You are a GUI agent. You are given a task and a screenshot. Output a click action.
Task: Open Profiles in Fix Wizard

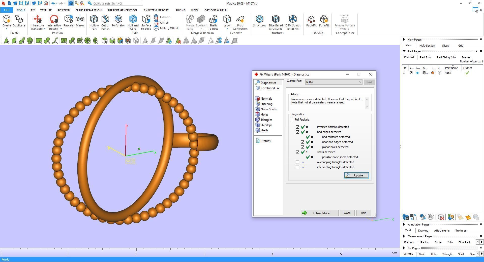[263, 141]
